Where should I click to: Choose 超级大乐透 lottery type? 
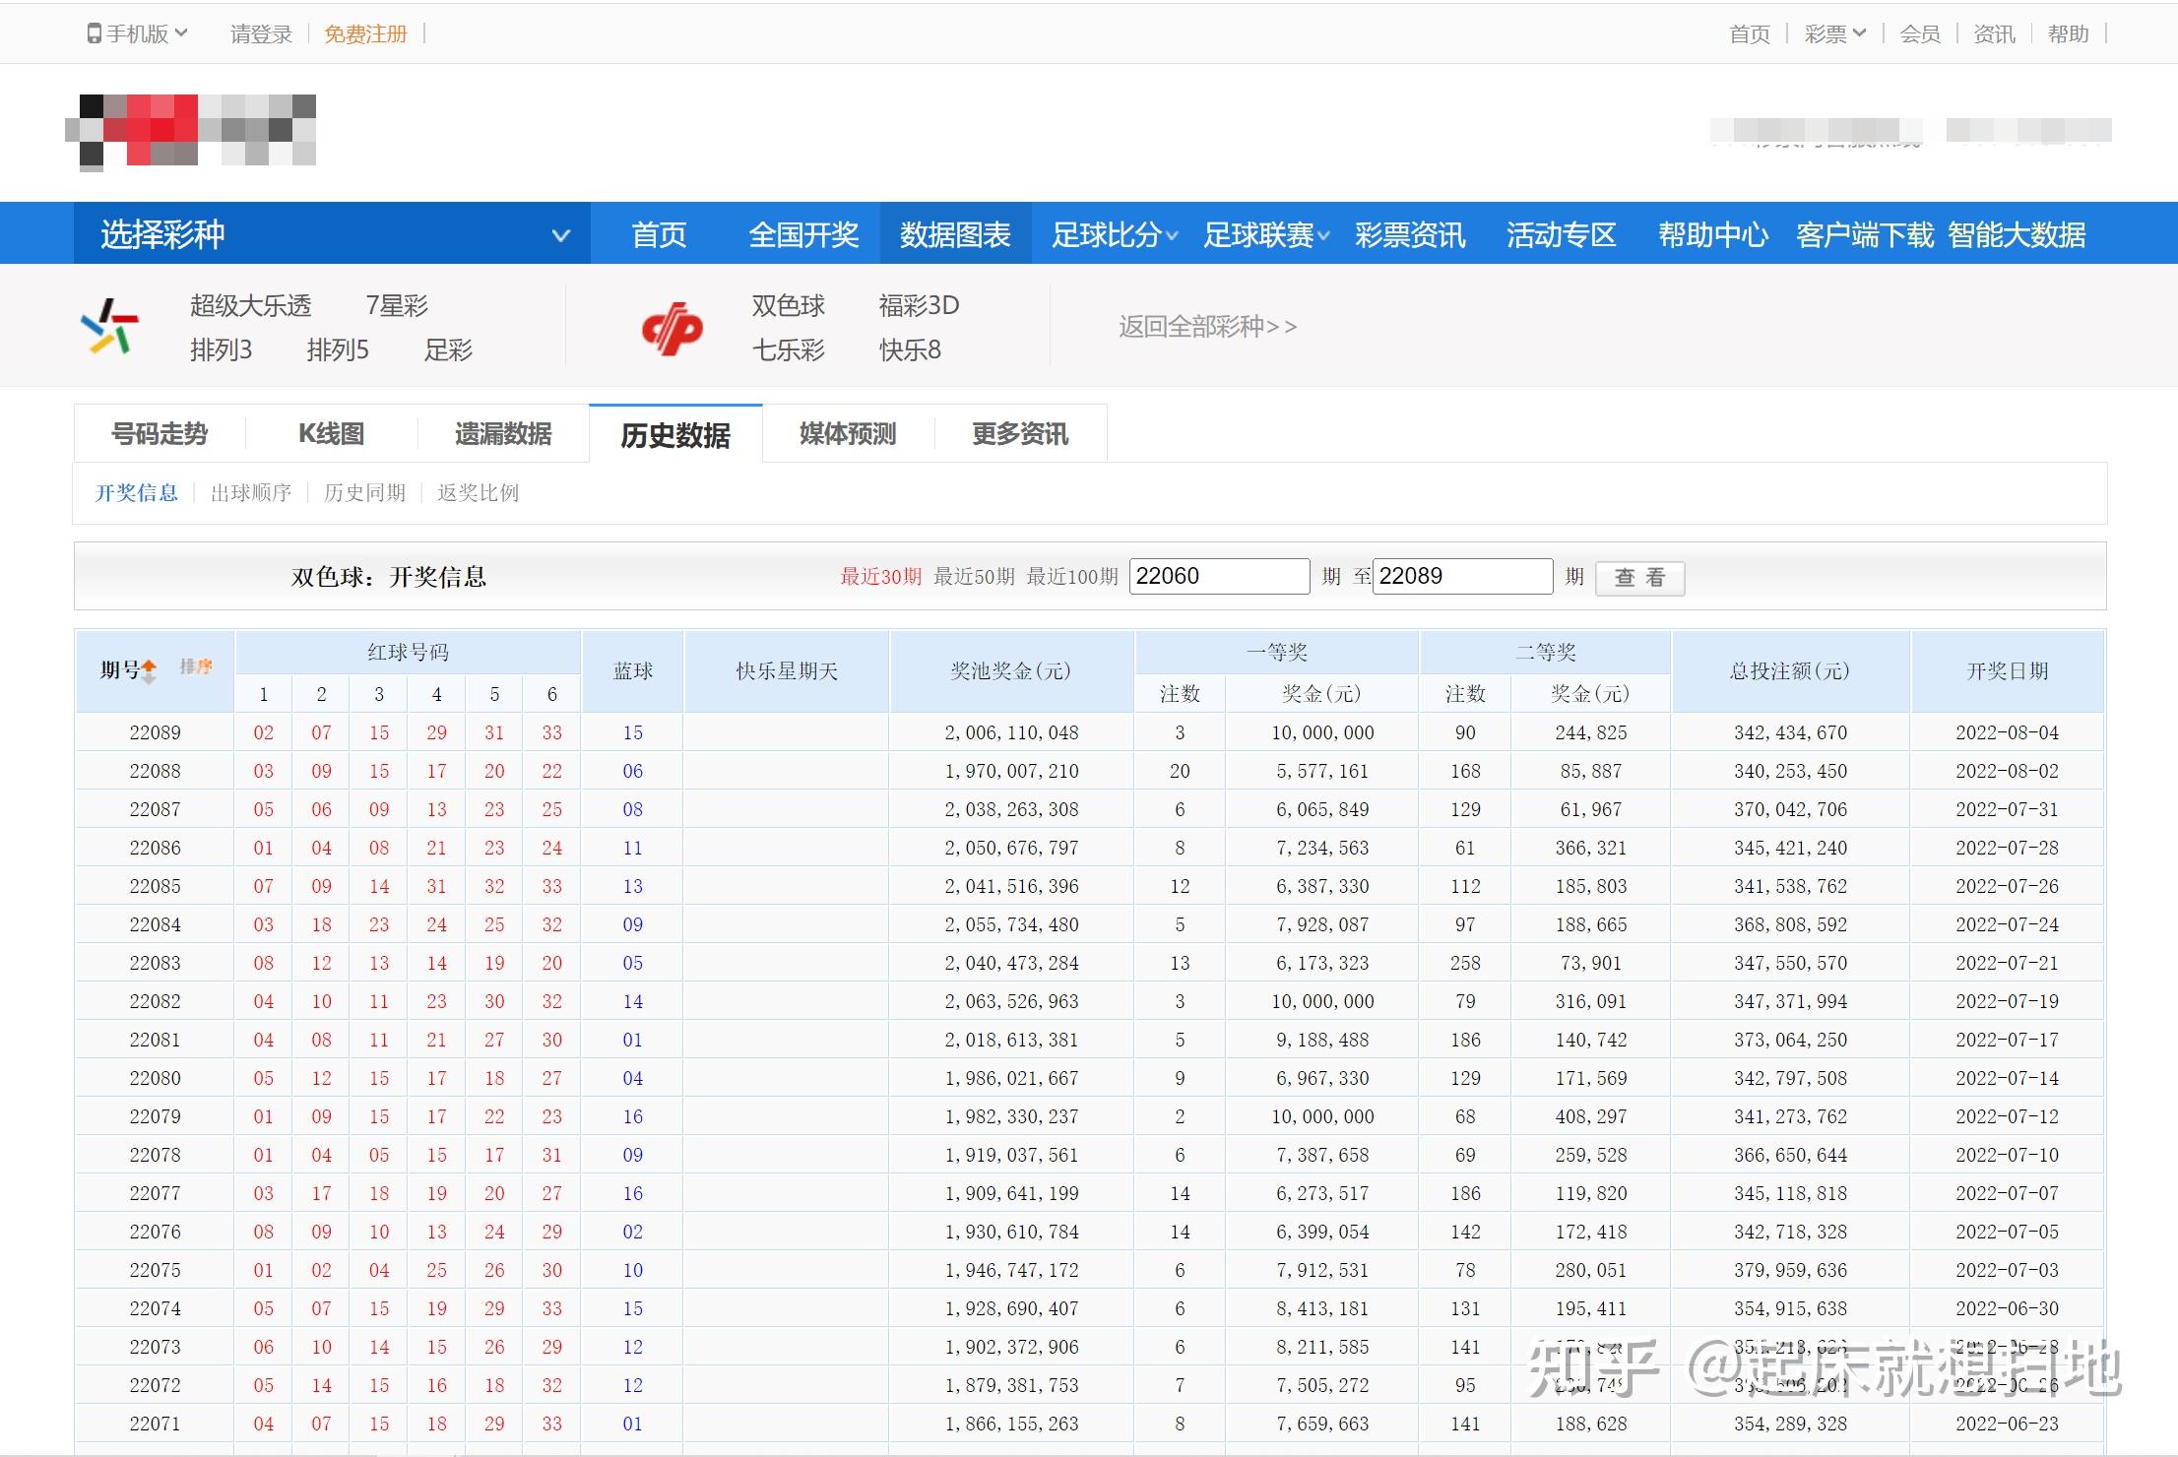[250, 305]
